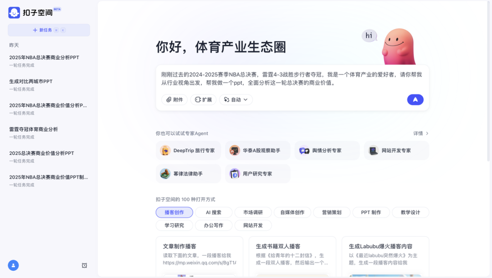Click inside the prompt text input

[x=292, y=79]
